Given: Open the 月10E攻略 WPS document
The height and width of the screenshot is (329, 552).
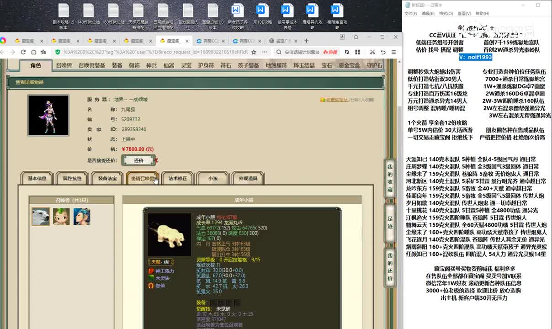Looking at the screenshot, I should (262, 15).
